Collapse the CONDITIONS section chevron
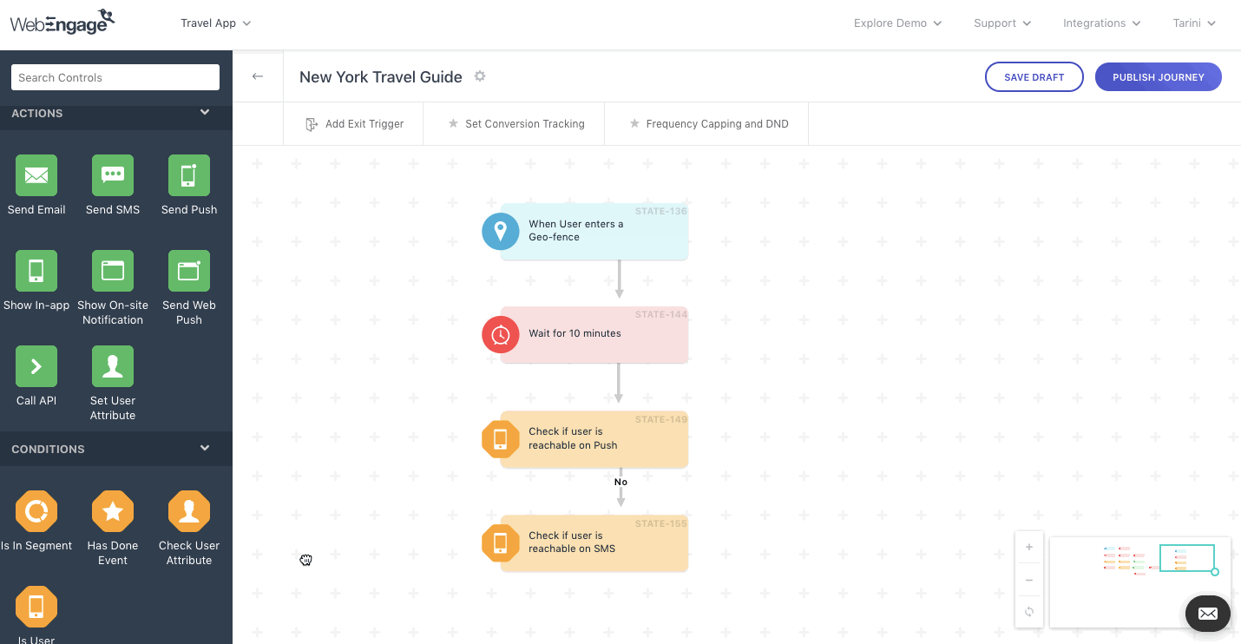 click(205, 448)
